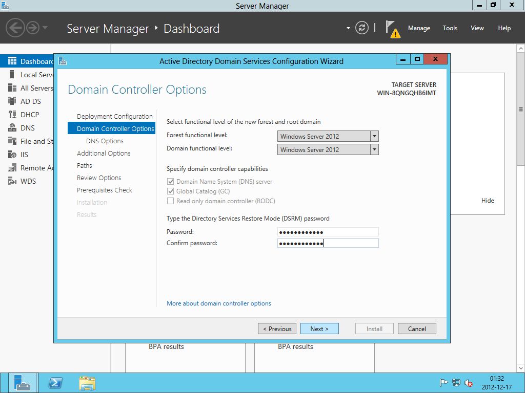This screenshot has height=393, width=525.
Task: Open Server Manager from the taskbar
Action: 22,383
